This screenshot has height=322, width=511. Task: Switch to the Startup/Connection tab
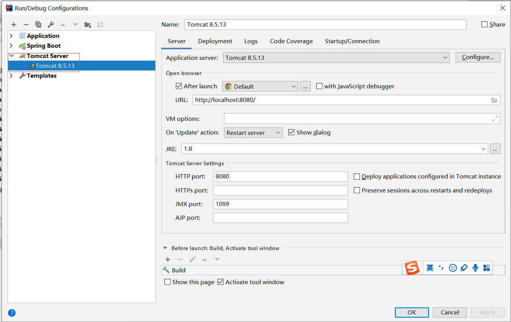coord(352,41)
